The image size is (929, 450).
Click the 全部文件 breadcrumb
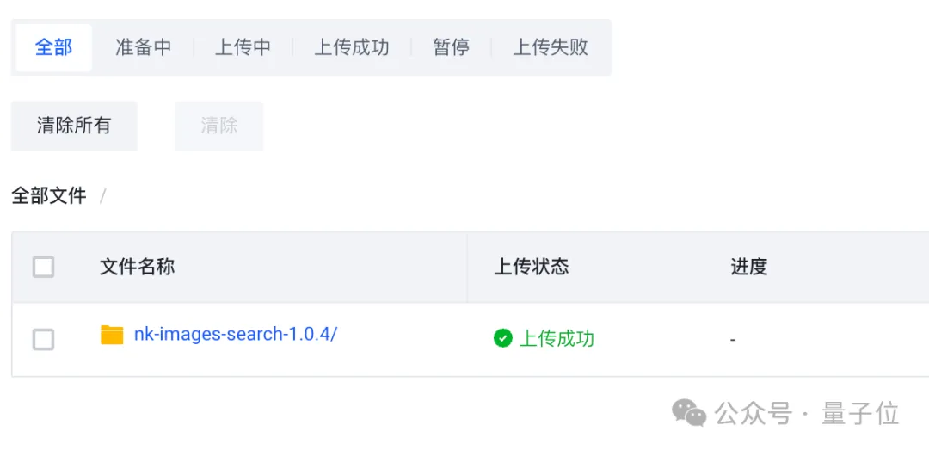(x=49, y=196)
